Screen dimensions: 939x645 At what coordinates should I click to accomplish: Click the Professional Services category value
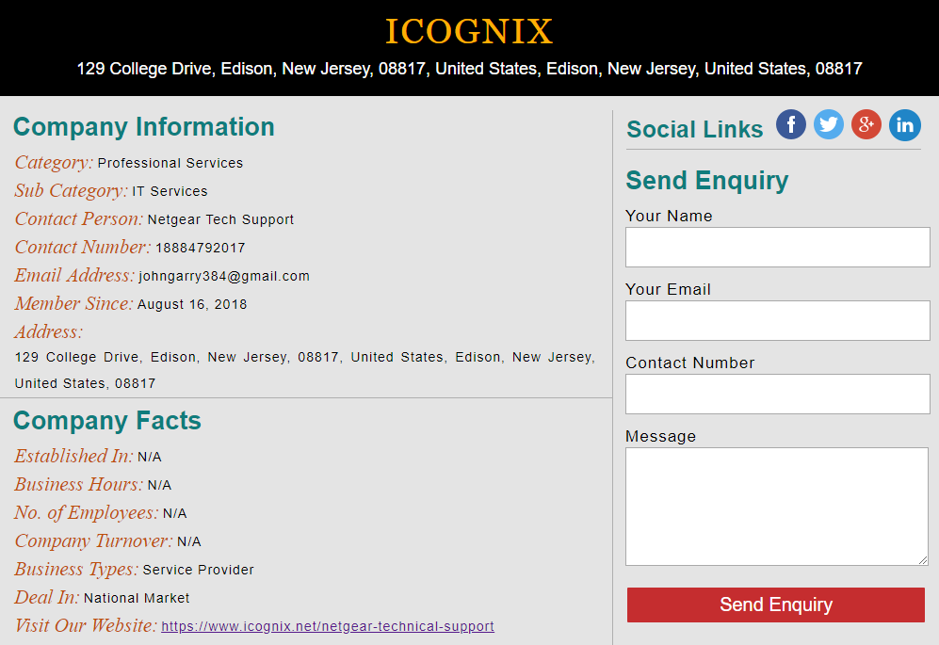coord(170,163)
